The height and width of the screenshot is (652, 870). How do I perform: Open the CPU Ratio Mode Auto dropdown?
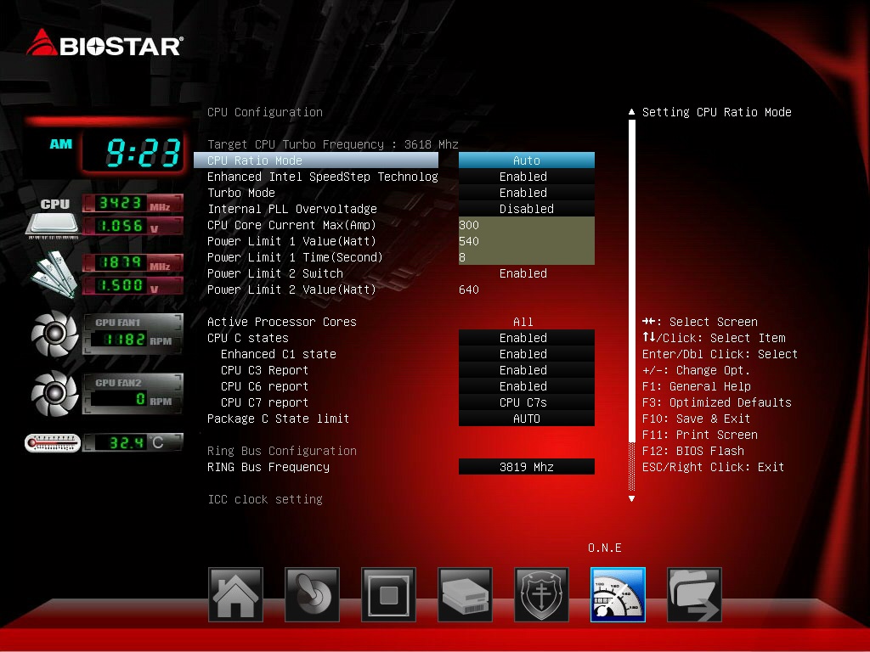526,160
